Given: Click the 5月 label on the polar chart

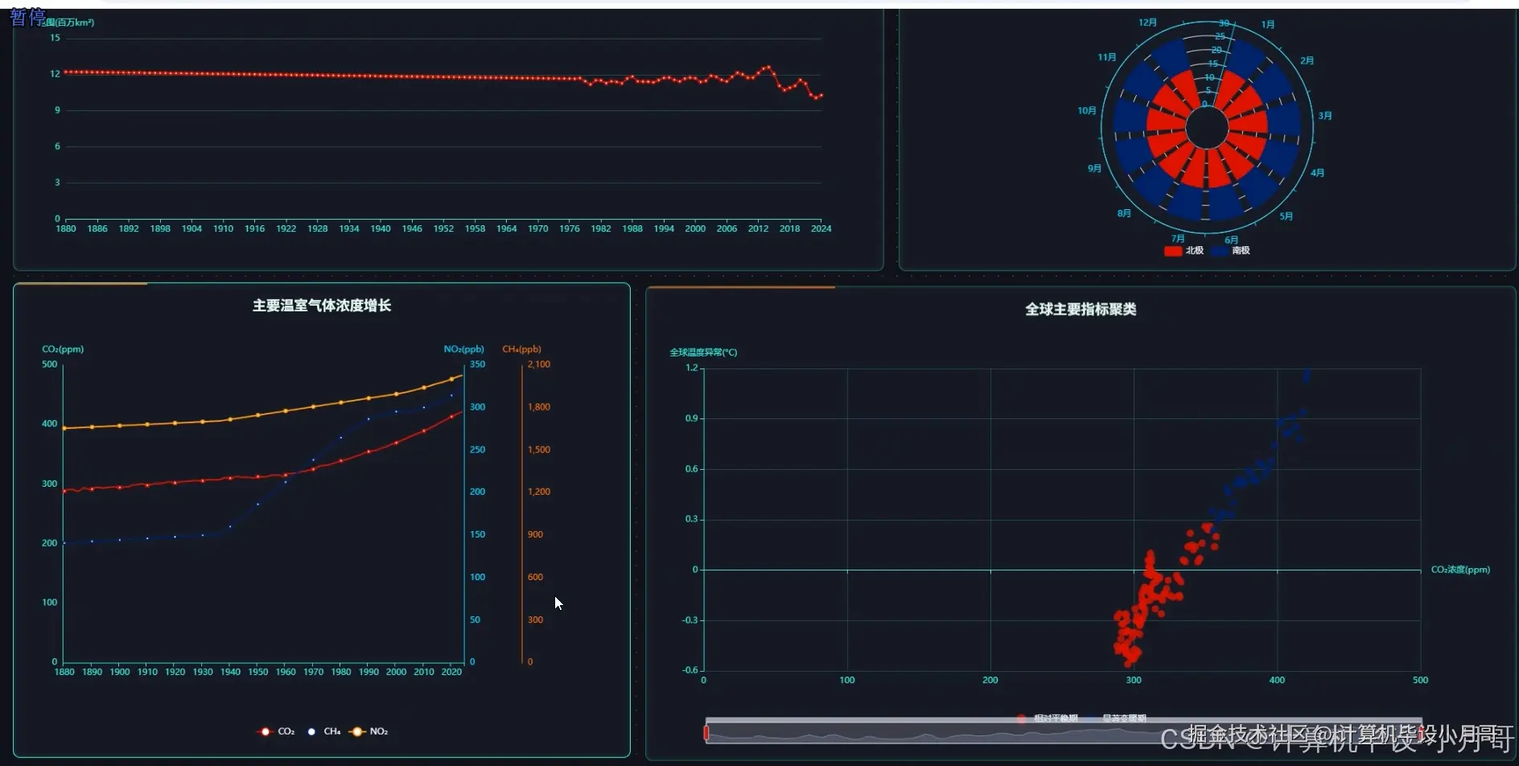Looking at the screenshot, I should click(x=1286, y=216).
